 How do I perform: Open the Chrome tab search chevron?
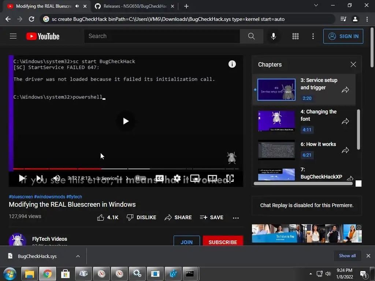coord(316,5)
